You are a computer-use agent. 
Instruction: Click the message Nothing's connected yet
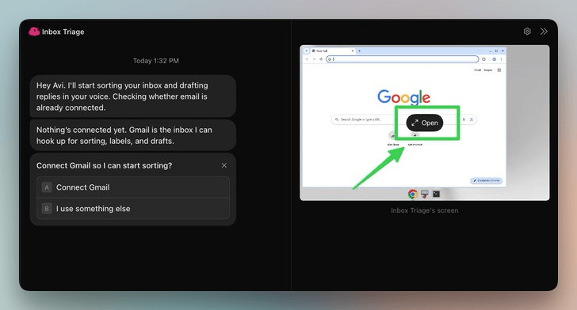click(133, 135)
